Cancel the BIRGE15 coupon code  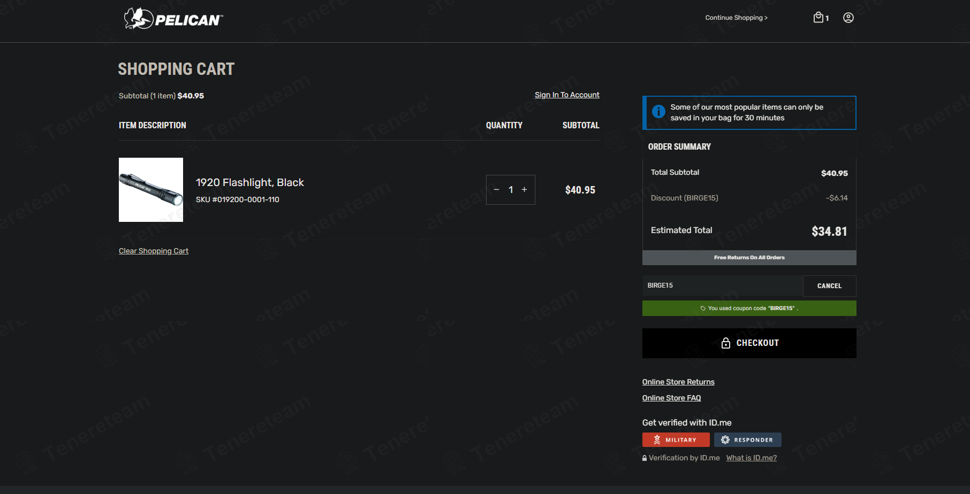829,286
